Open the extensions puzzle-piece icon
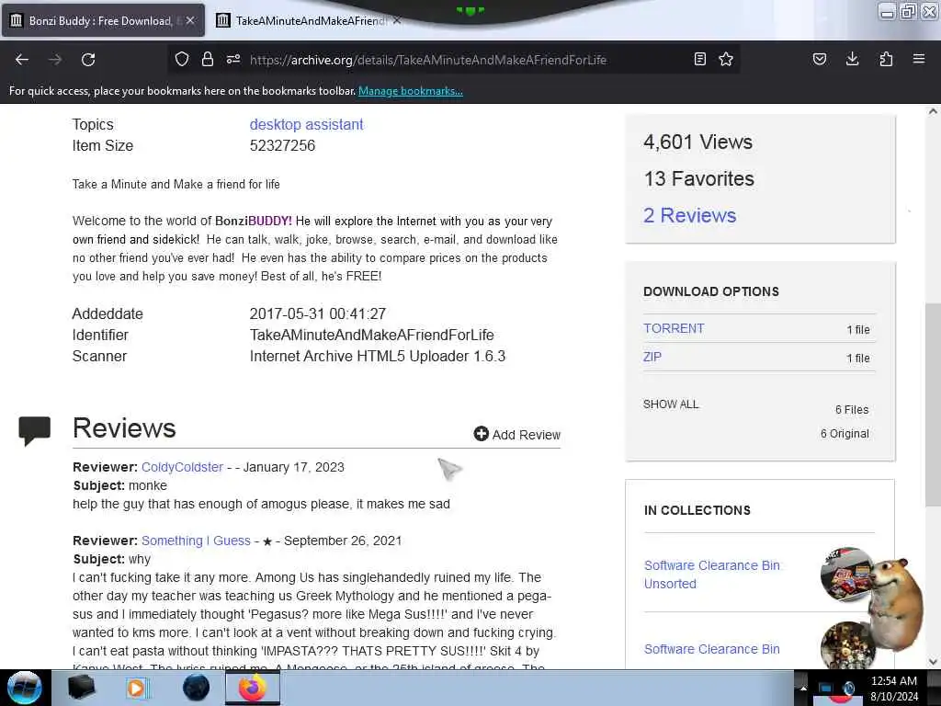 tap(886, 59)
